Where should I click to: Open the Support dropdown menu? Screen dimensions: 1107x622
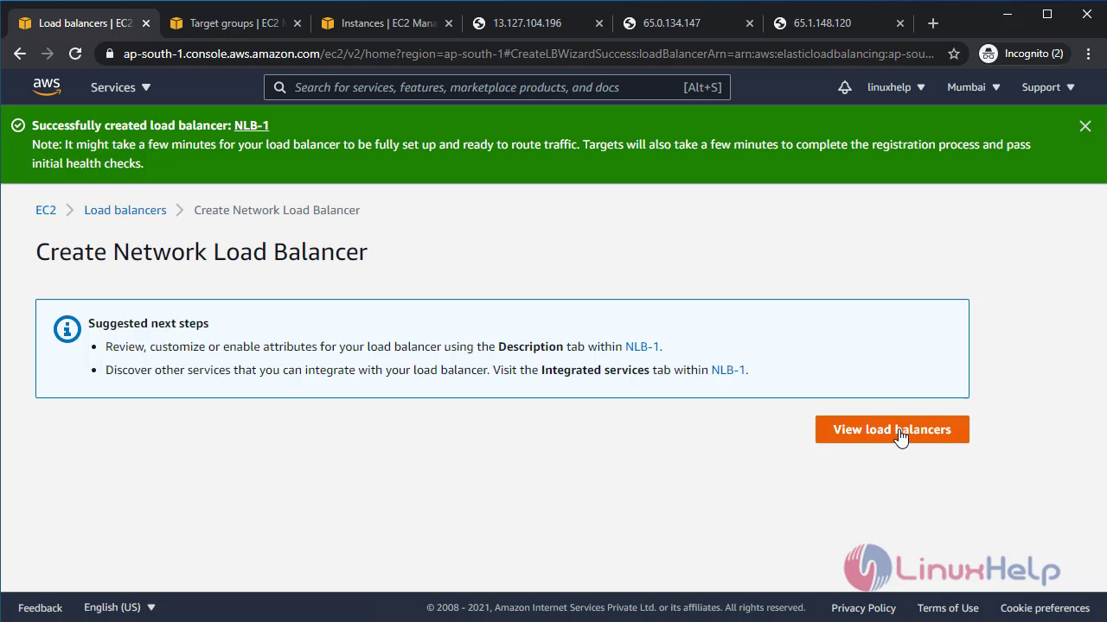click(1048, 87)
